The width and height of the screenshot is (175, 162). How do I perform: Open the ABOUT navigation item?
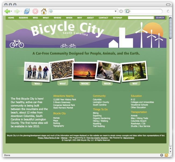[x=90, y=18]
